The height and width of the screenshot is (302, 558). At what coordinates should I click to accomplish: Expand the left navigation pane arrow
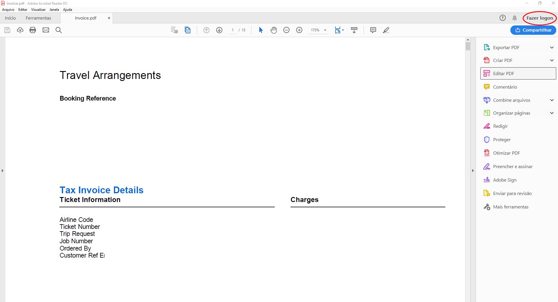[3, 170]
